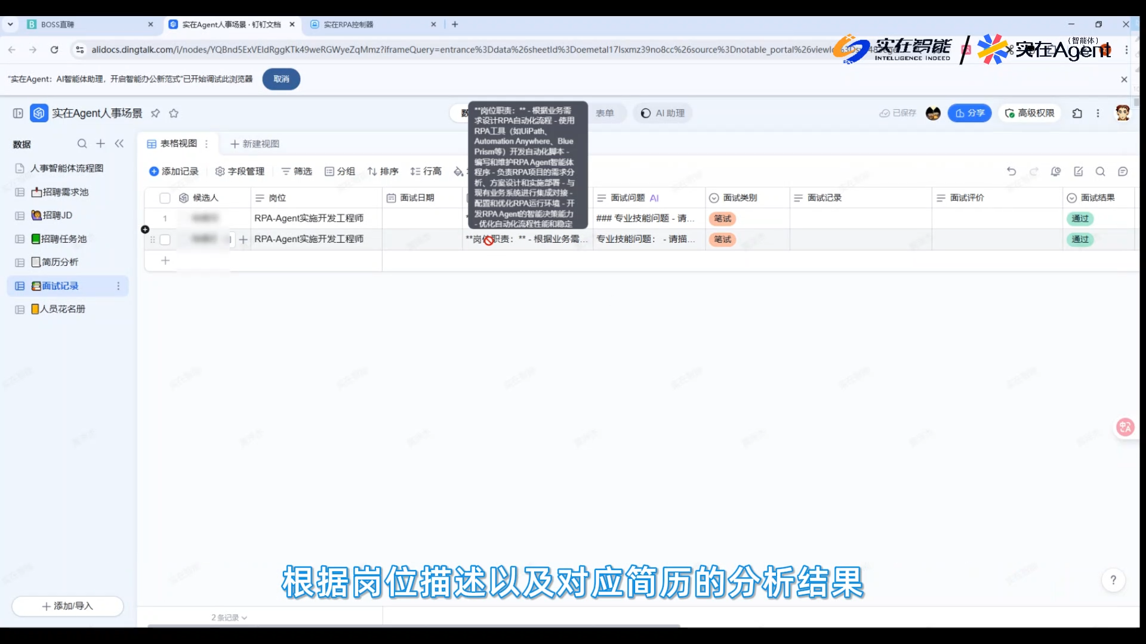Open the help question mark button
The width and height of the screenshot is (1146, 644).
point(1113,580)
